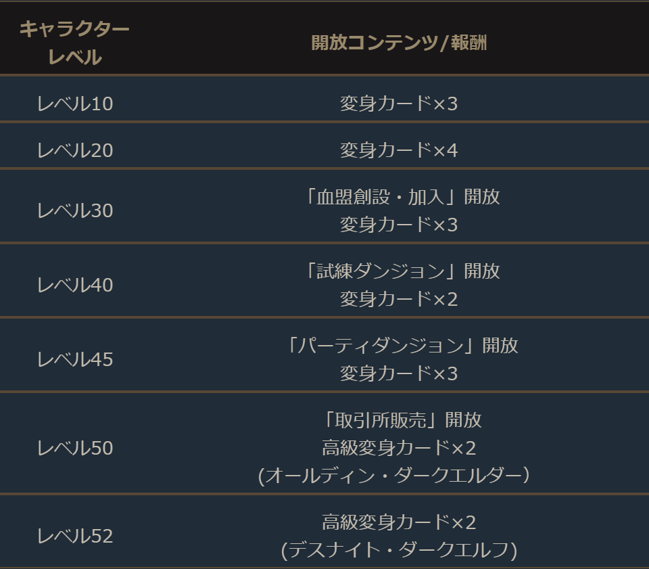Select the (オールディン・ダークエルダー) text
This screenshot has width=649, height=569.
(x=393, y=476)
